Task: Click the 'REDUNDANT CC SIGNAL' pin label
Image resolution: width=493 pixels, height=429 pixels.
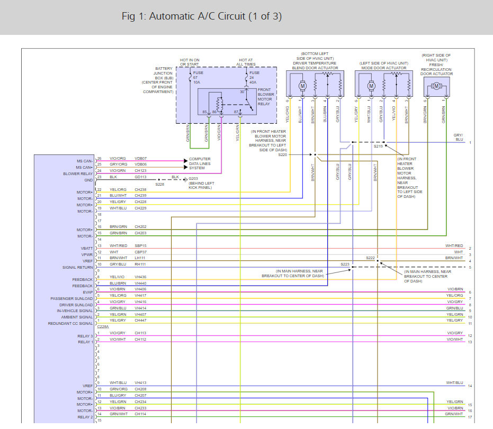Action: click(70, 323)
